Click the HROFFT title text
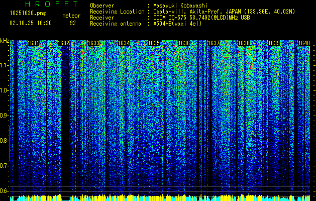This screenshot has width=316, height=201. tap(52, 4)
